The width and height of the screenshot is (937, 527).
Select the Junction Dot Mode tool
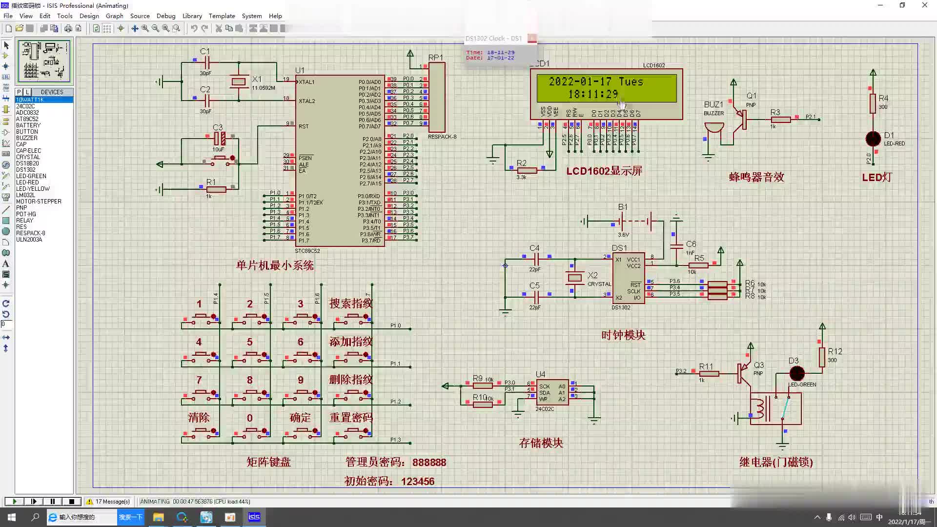tap(6, 66)
